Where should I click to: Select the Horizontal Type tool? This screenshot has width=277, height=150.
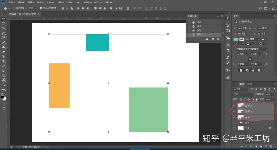[x=3, y=61]
